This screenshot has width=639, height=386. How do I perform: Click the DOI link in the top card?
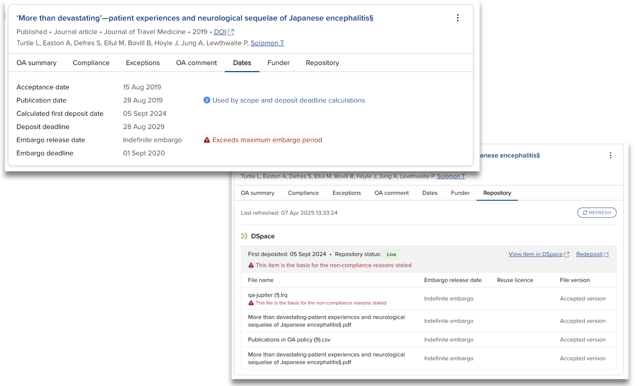tap(220, 32)
